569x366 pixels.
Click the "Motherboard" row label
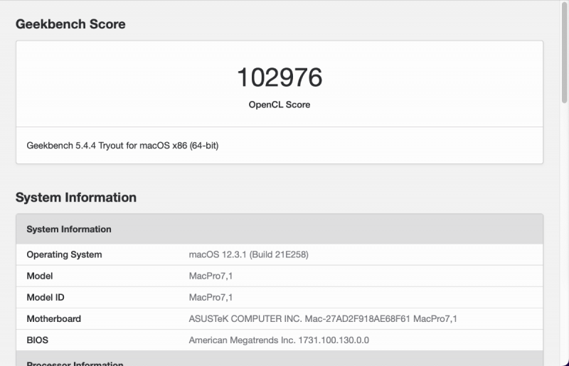coord(54,319)
